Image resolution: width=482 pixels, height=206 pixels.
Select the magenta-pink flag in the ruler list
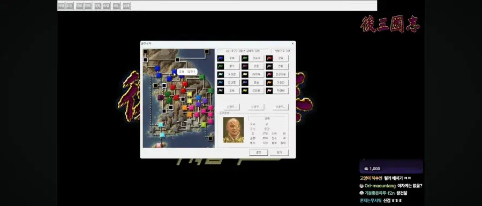269,75
